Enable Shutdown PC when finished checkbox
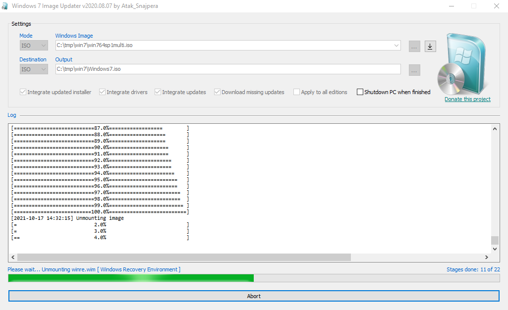The height and width of the screenshot is (310, 508). pos(360,92)
